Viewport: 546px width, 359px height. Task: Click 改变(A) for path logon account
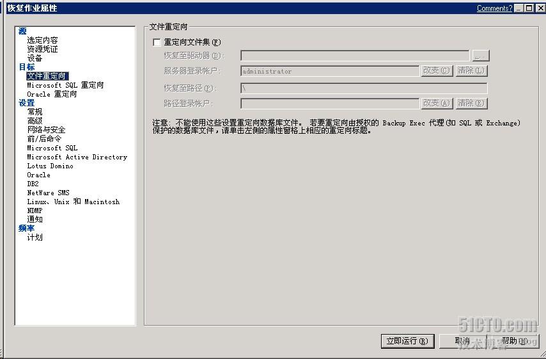[x=437, y=104]
